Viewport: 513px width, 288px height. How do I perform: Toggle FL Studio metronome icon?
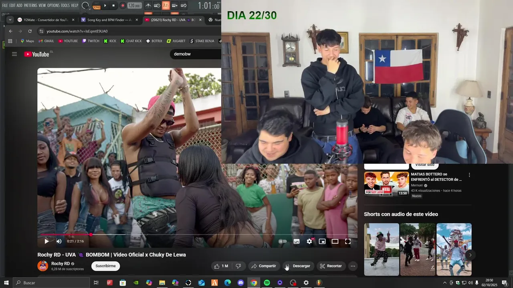click(148, 6)
